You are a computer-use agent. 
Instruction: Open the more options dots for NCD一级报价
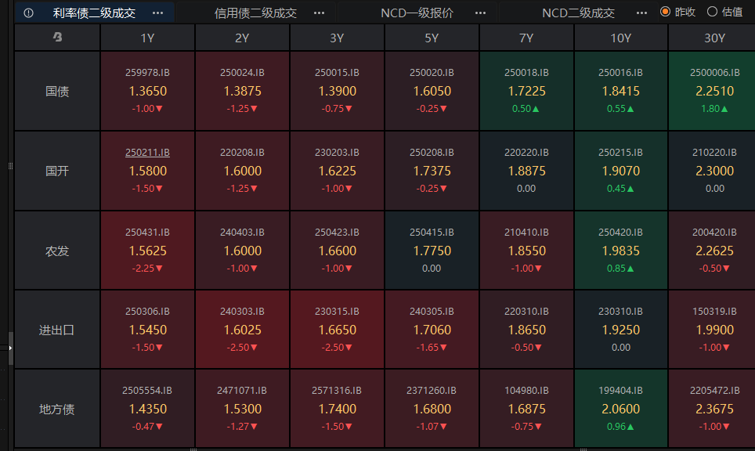(x=481, y=13)
